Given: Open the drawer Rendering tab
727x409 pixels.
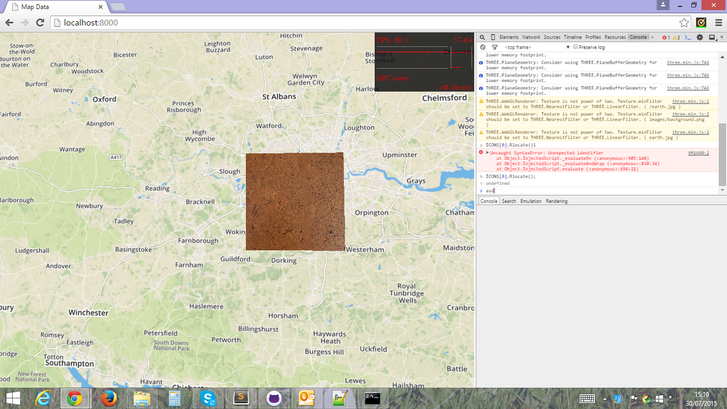Looking at the screenshot, I should tap(557, 201).
